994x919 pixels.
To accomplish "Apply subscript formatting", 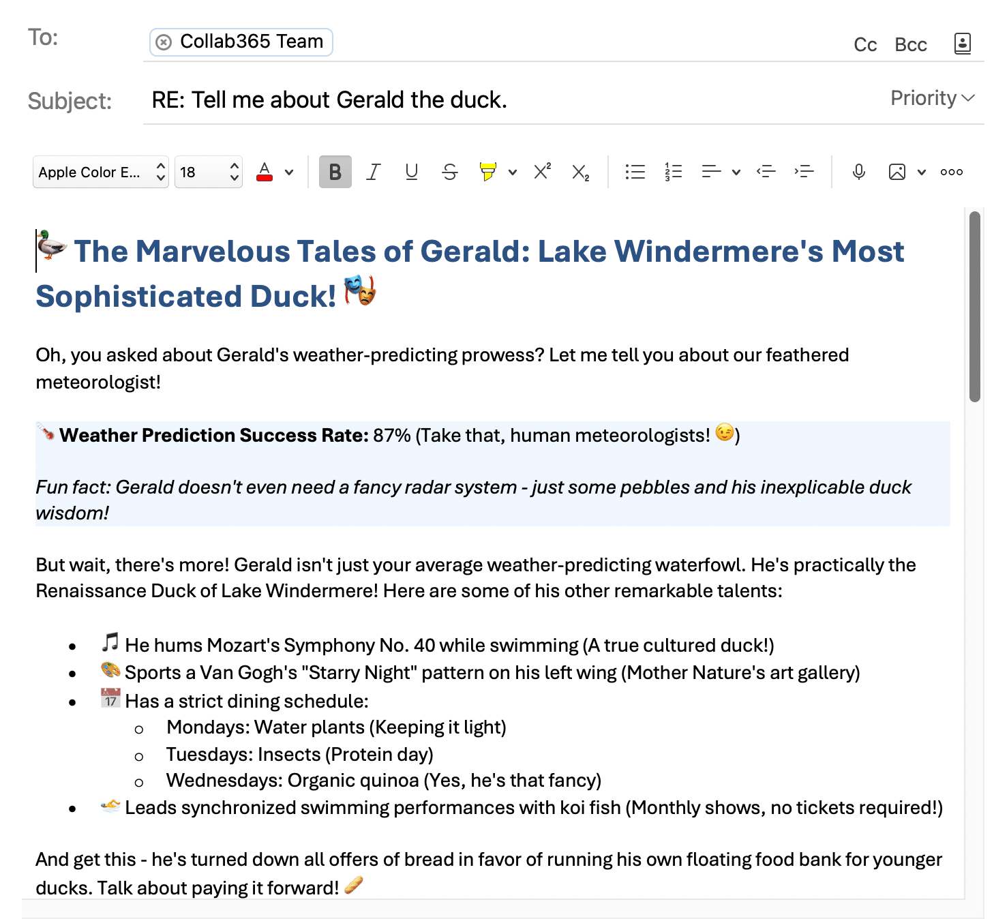I will (x=579, y=173).
